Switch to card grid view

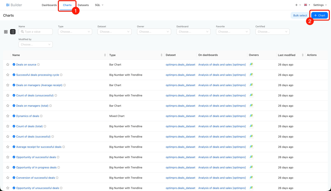point(6,32)
